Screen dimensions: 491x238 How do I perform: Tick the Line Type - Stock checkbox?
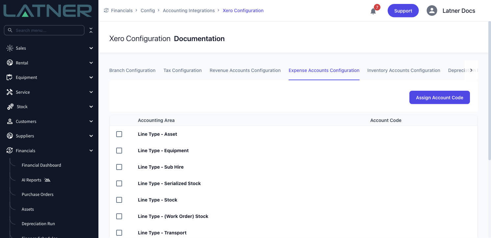point(119,200)
